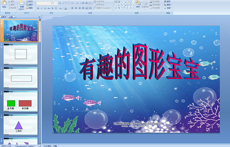Open character spacing options
The width and height of the screenshot is (230, 147).
[x=56, y=8]
